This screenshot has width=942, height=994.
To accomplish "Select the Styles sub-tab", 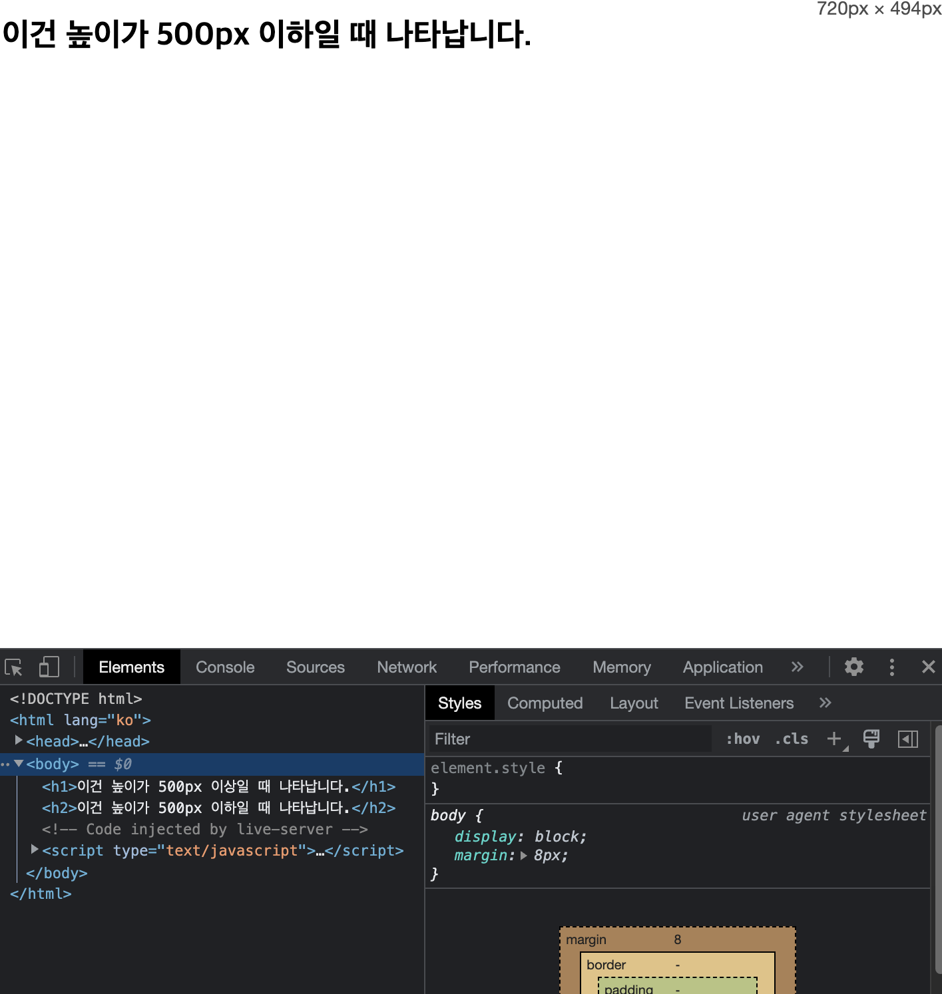I will 459,703.
